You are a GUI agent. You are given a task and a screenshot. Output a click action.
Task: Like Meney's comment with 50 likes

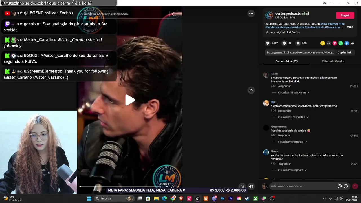pos(352,164)
